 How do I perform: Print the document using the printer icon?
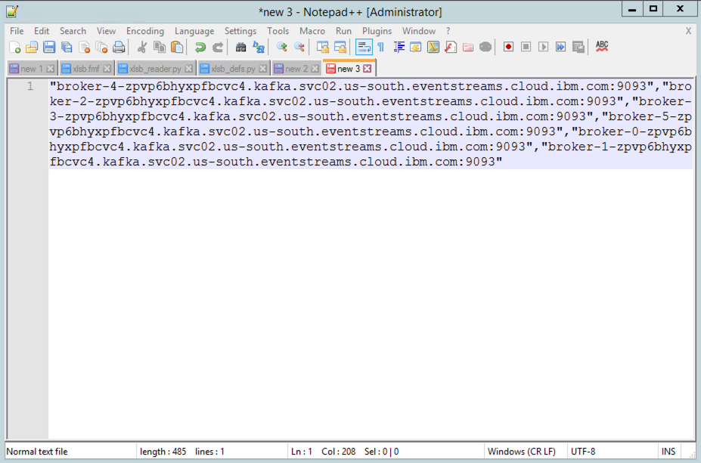[119, 47]
